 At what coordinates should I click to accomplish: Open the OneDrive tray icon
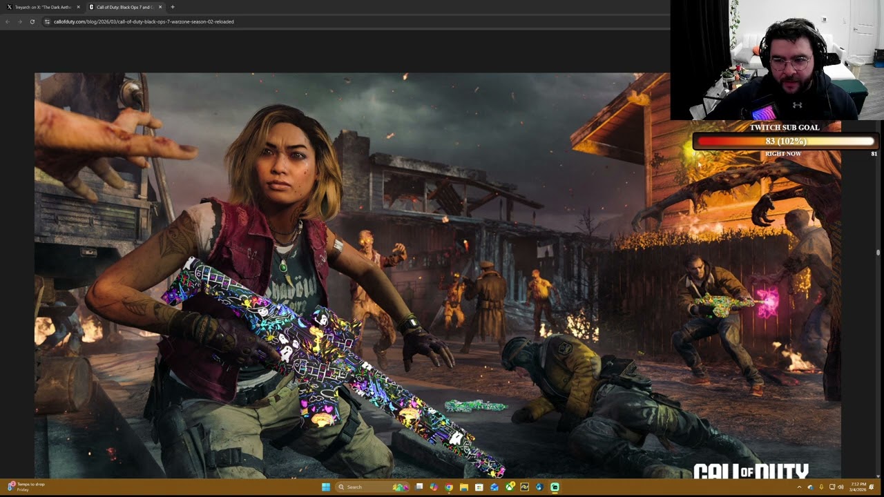pos(810,487)
